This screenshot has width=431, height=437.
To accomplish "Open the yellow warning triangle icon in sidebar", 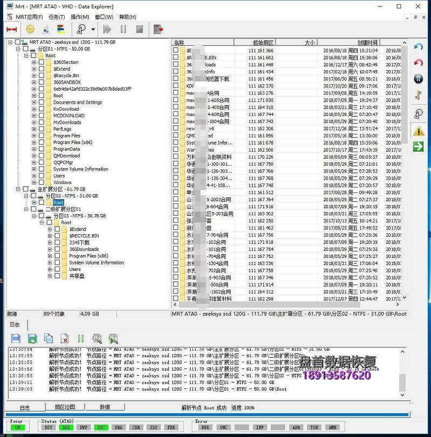I will tap(418, 130).
